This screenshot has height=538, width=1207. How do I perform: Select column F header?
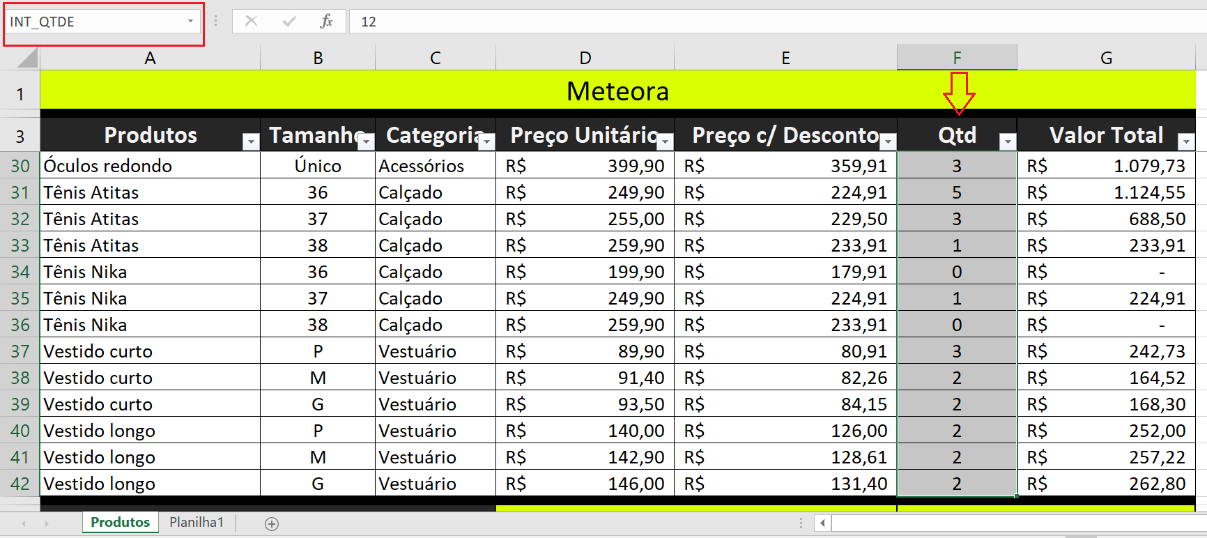[957, 58]
